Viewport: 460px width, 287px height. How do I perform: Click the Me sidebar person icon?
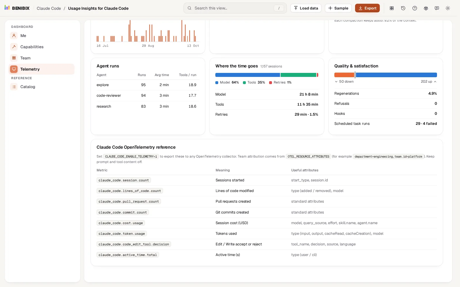pos(14,36)
